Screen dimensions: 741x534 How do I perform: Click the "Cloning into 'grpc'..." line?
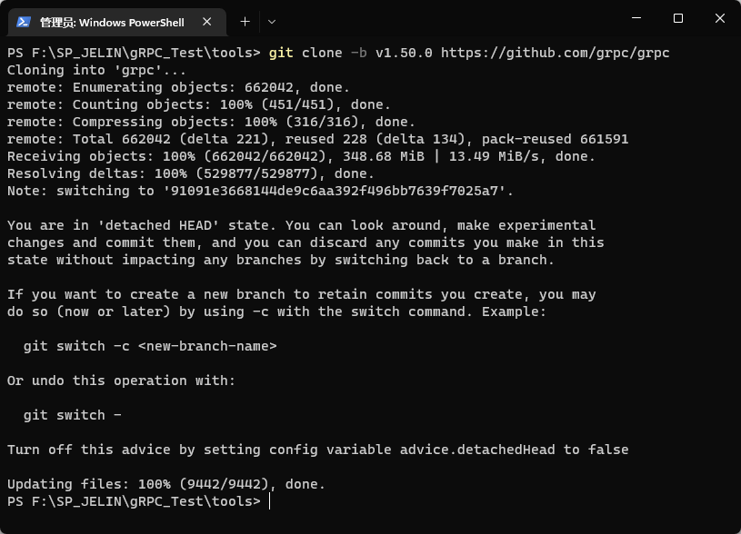(96, 70)
